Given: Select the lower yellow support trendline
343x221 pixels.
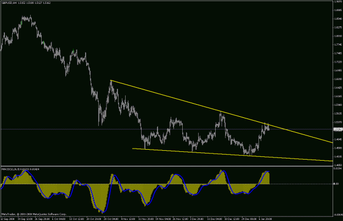Looking at the screenshot, I should (x=232, y=155).
